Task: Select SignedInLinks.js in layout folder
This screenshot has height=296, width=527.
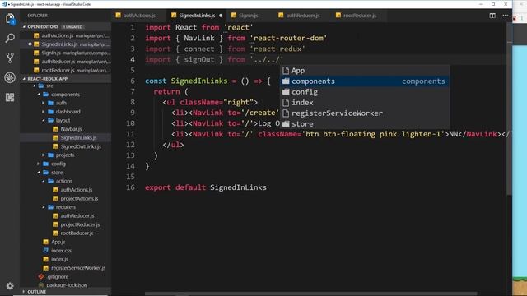Action: [66, 137]
